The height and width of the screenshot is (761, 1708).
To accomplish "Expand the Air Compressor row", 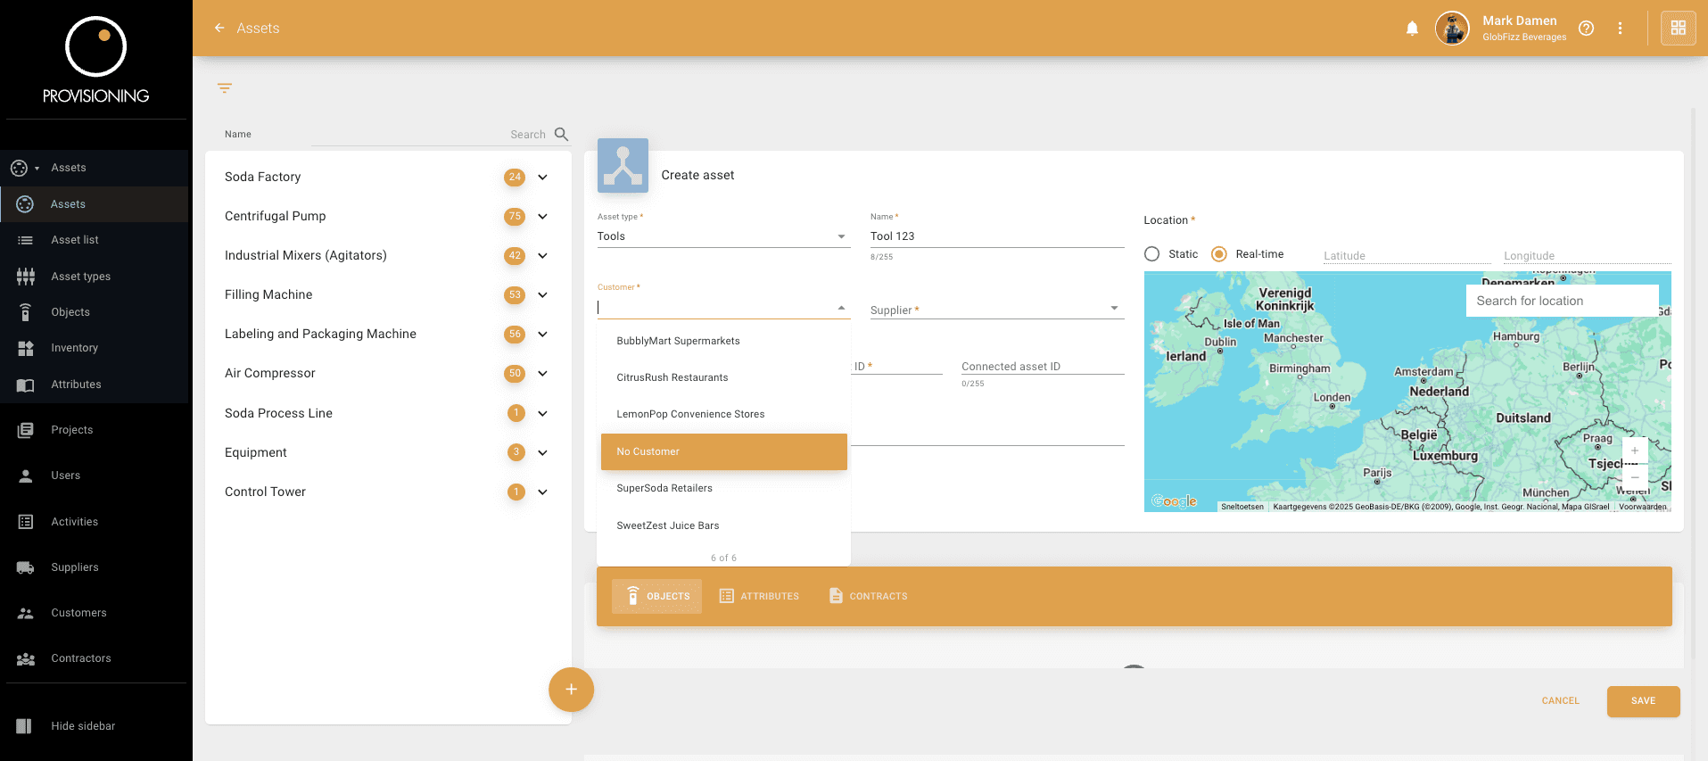I will click(542, 374).
